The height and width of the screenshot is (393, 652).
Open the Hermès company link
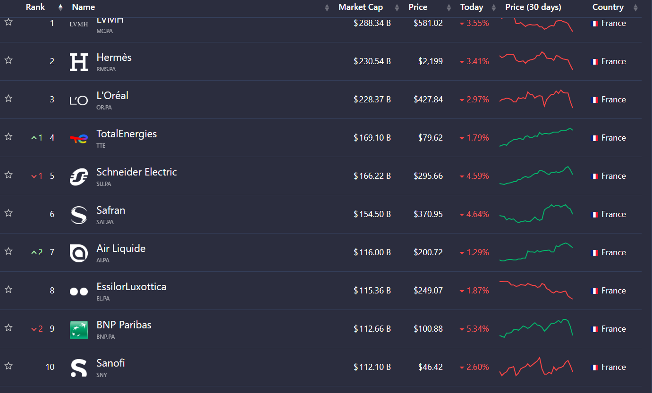(114, 58)
